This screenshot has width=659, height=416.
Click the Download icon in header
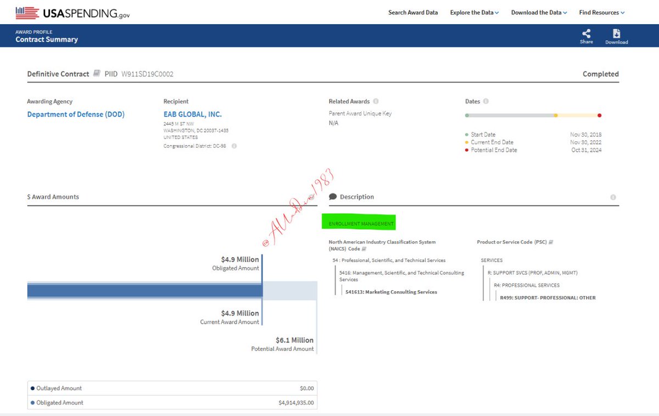pos(617,33)
